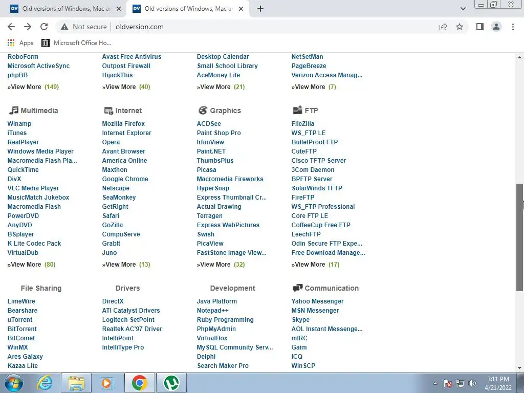Click the Not secure warning icon
This screenshot has height=393, width=524.
(64, 27)
